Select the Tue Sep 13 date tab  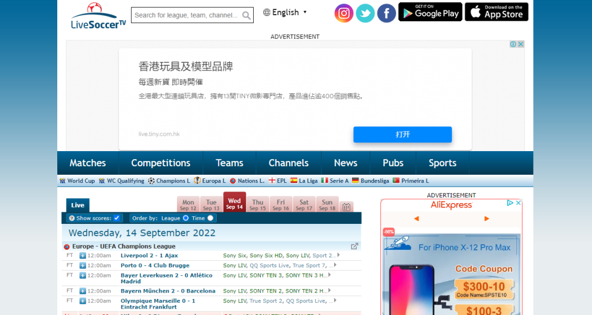click(x=211, y=205)
